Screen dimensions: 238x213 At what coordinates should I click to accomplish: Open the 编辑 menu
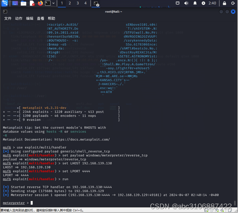pyautogui.click(x=30, y=19)
